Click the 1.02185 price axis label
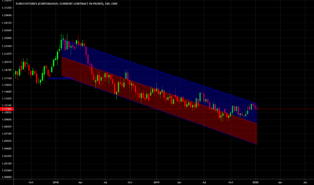This screenshot has height=185, width=314. 7,163
